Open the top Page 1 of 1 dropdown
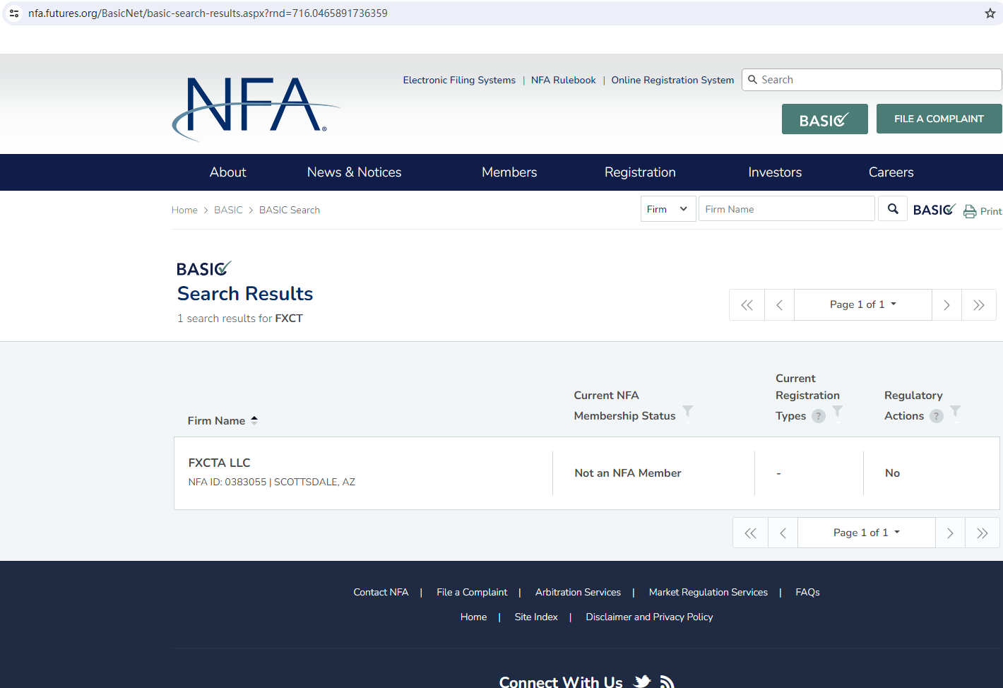Viewport: 1003px width, 688px height. pos(862,304)
